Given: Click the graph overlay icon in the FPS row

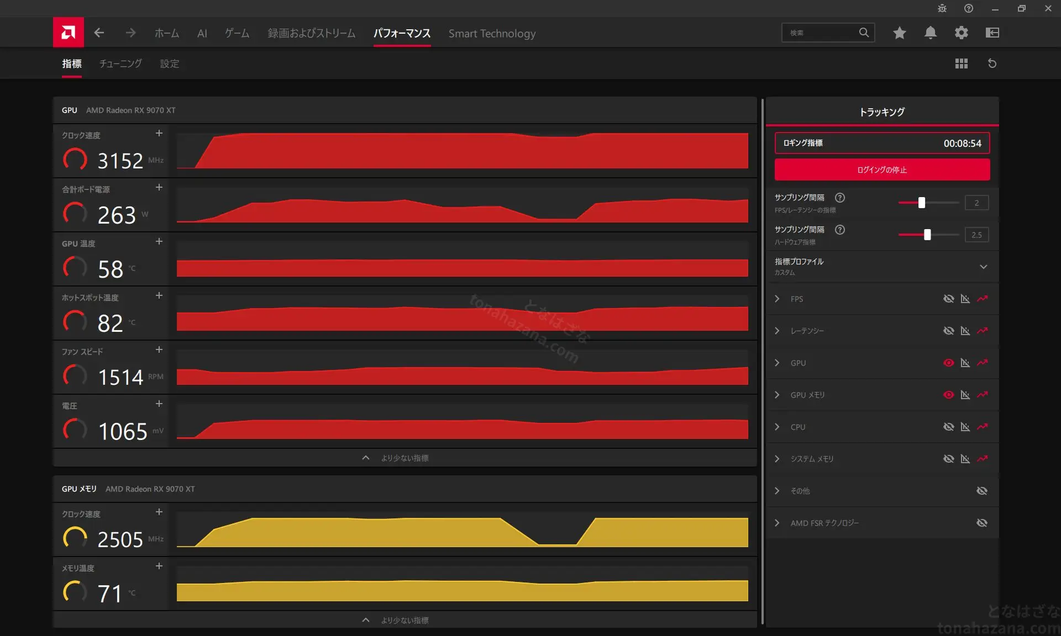Looking at the screenshot, I should coord(965,299).
